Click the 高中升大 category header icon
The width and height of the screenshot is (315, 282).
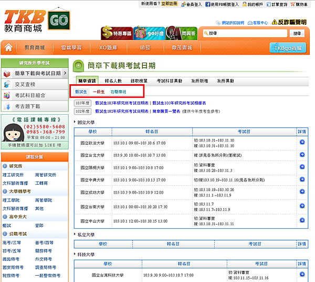(x=5, y=217)
